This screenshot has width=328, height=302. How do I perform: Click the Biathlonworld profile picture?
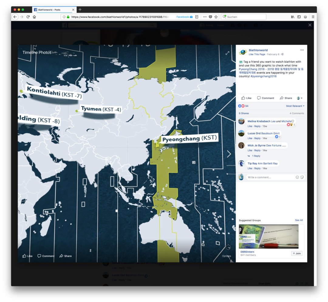(x=243, y=52)
